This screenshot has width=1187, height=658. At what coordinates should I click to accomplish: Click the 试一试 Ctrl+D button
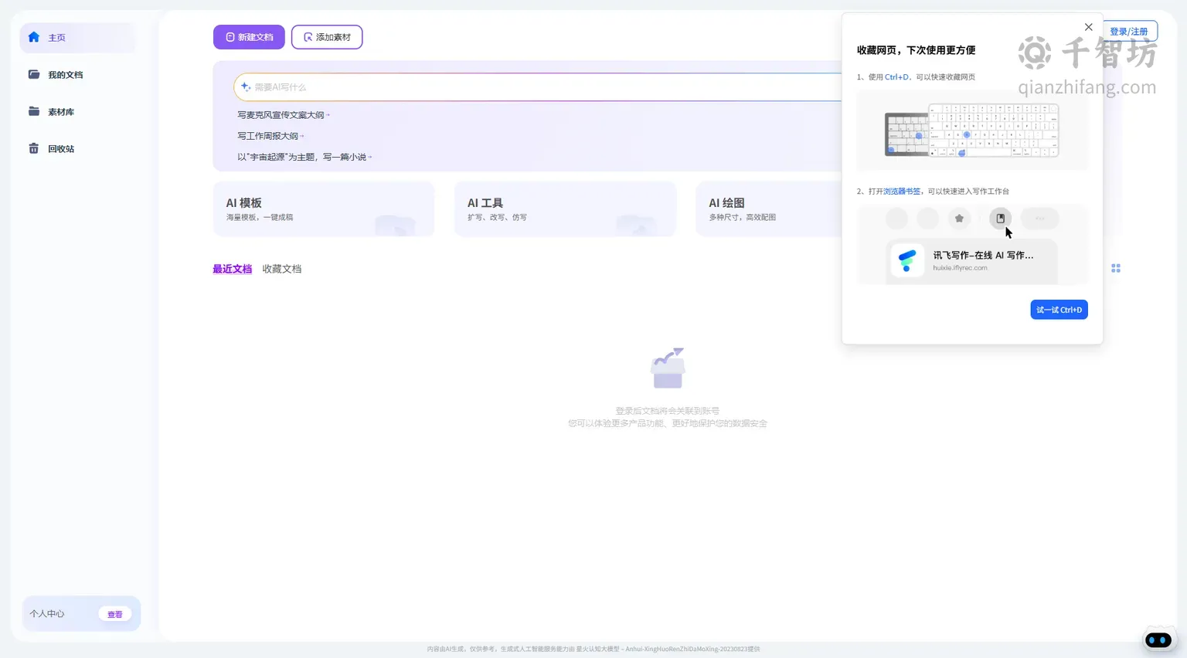click(x=1059, y=310)
